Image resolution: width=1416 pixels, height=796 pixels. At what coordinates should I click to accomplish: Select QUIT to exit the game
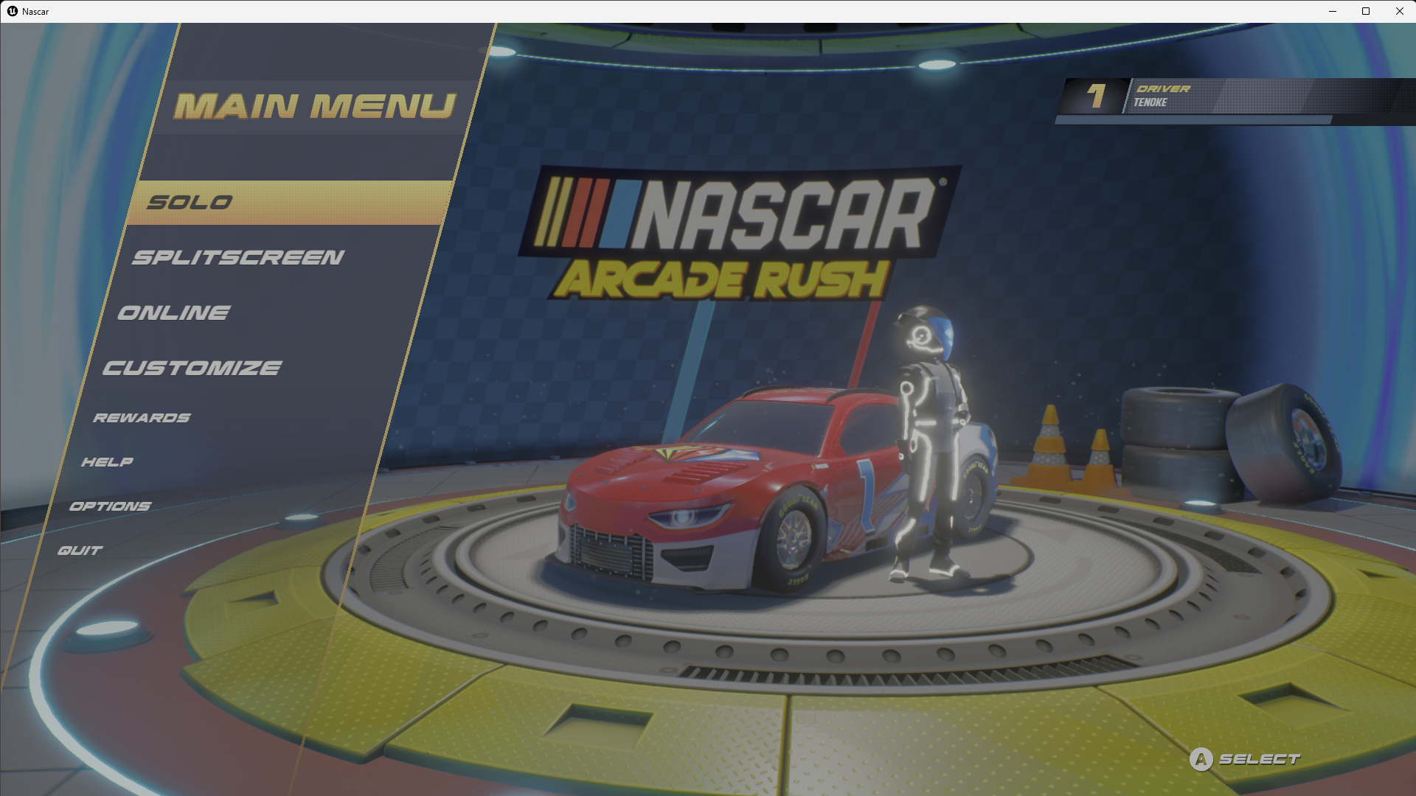(80, 551)
